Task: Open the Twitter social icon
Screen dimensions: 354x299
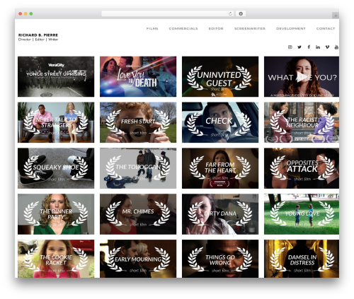Action: tap(299, 47)
